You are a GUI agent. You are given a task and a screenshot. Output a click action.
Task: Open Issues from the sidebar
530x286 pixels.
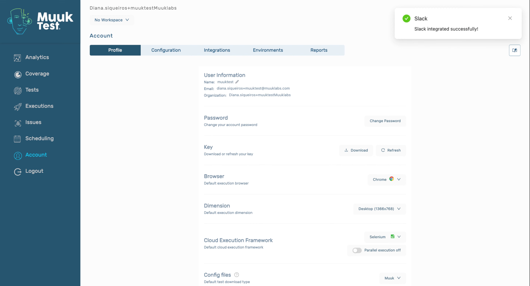[33, 122]
